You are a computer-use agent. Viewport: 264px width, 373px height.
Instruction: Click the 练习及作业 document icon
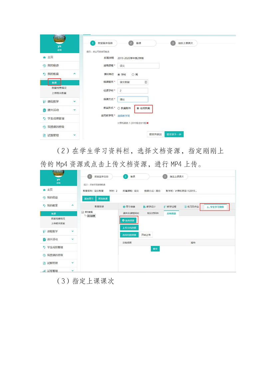[185, 207]
